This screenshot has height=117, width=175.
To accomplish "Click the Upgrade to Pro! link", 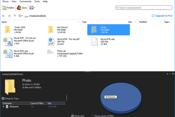I will 162,16.
